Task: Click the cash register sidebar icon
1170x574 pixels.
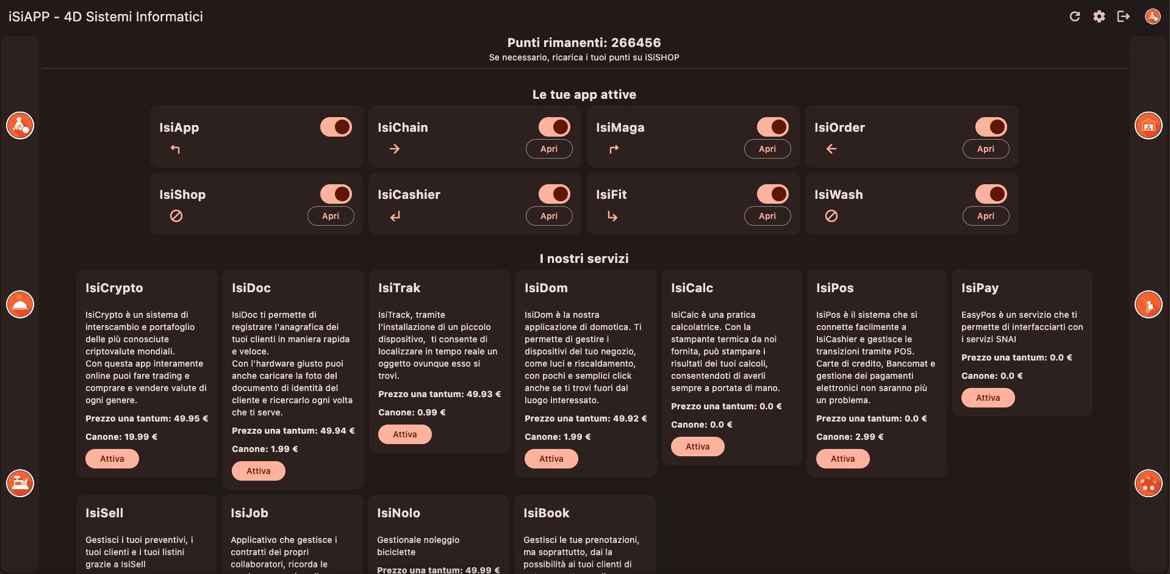Action: point(20,483)
